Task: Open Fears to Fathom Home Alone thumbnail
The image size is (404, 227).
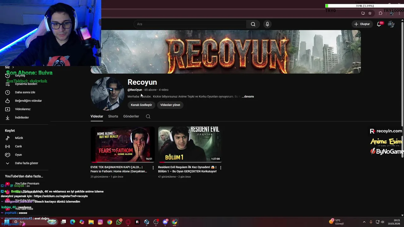Action: coord(122,144)
